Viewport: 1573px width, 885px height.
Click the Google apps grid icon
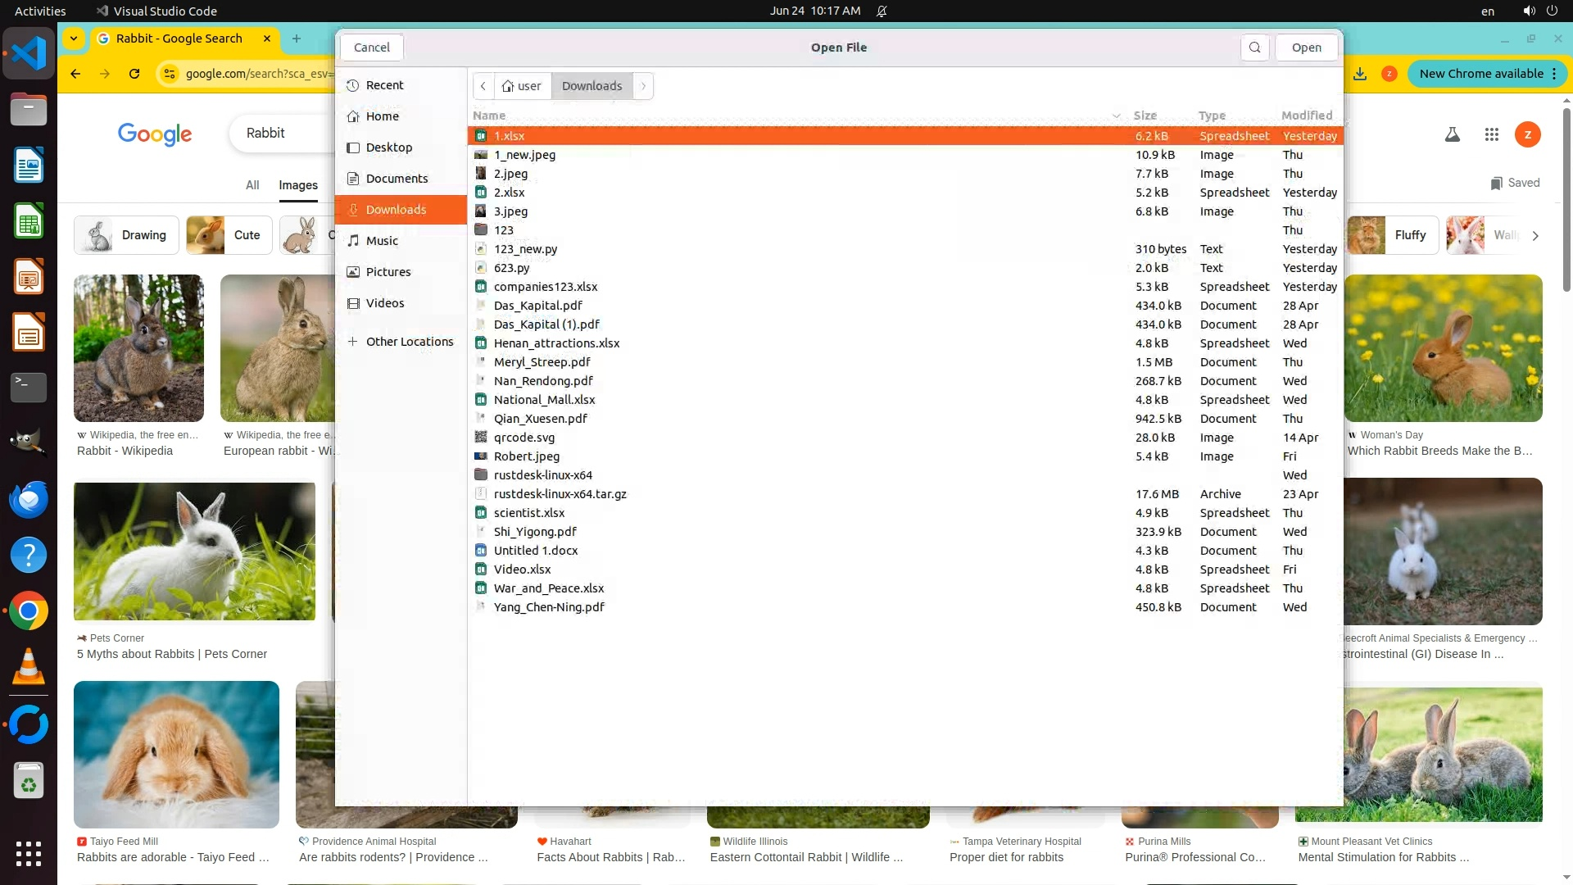[x=1491, y=134]
